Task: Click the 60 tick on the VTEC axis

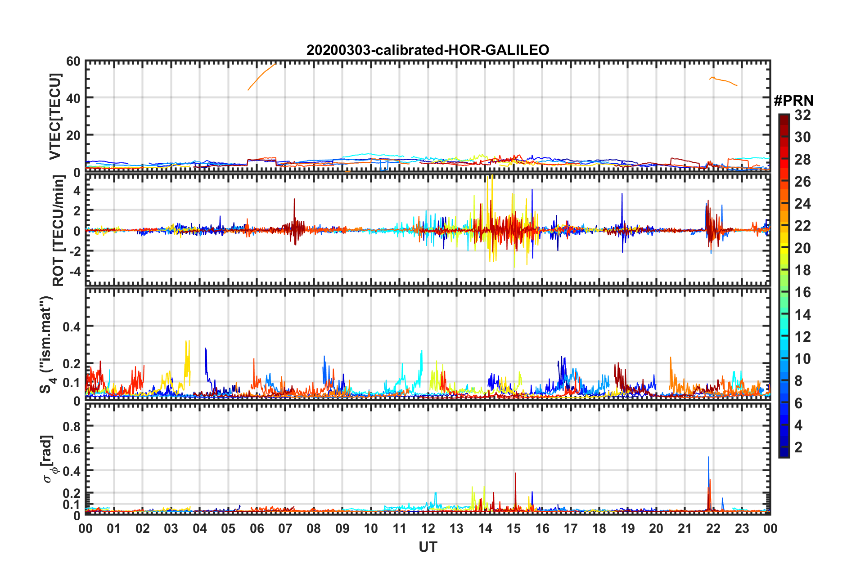Action: [73, 61]
